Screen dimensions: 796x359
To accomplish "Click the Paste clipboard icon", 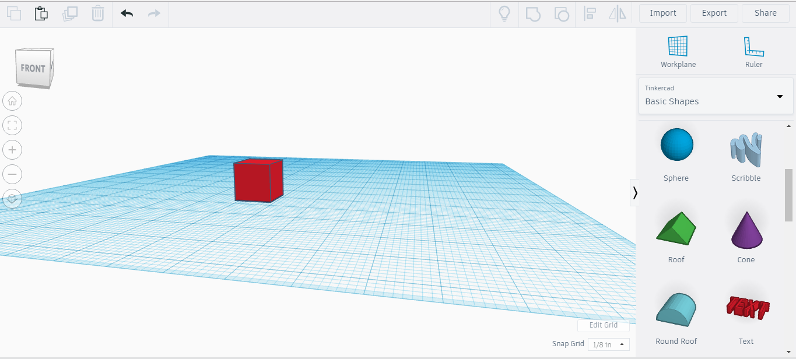I will click(x=41, y=13).
